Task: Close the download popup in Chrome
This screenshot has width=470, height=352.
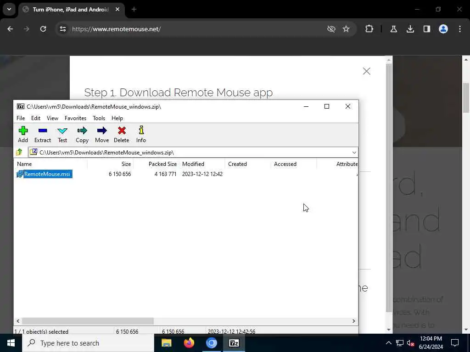Action: [x=366, y=71]
